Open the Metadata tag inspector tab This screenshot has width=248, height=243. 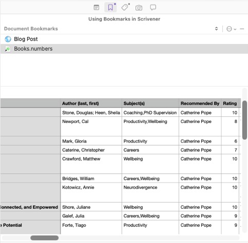click(x=125, y=8)
